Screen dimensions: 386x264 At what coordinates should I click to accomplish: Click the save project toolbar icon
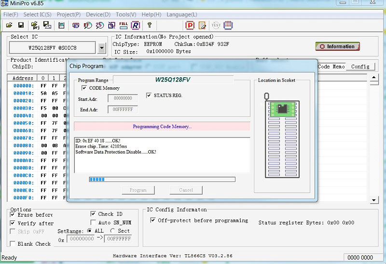(x=47, y=25)
